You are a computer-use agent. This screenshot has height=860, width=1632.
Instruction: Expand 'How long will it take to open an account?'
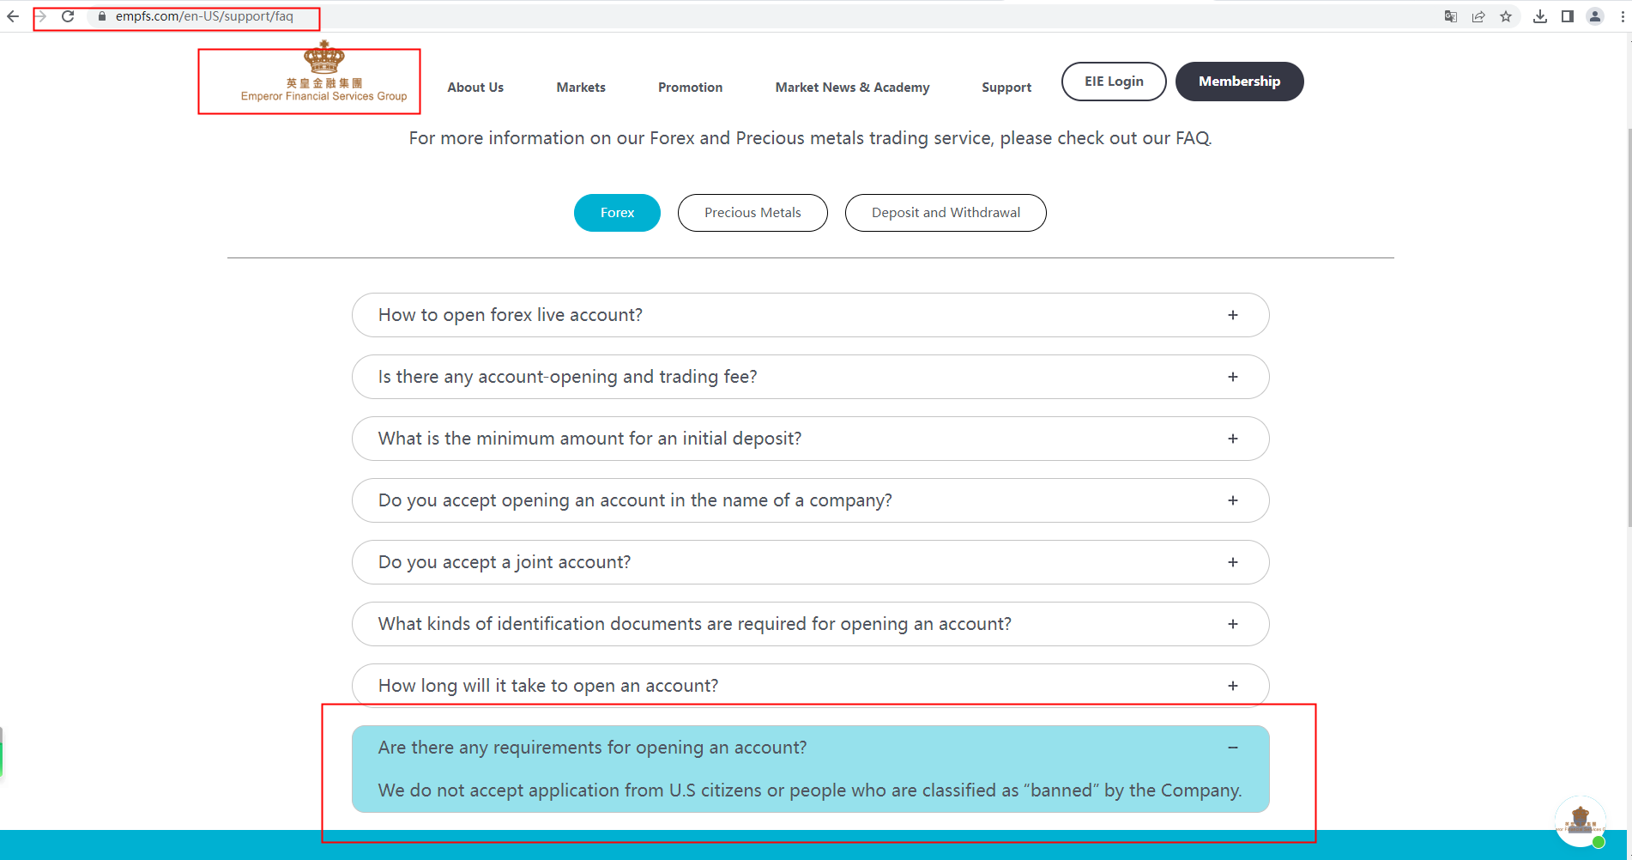tap(810, 686)
